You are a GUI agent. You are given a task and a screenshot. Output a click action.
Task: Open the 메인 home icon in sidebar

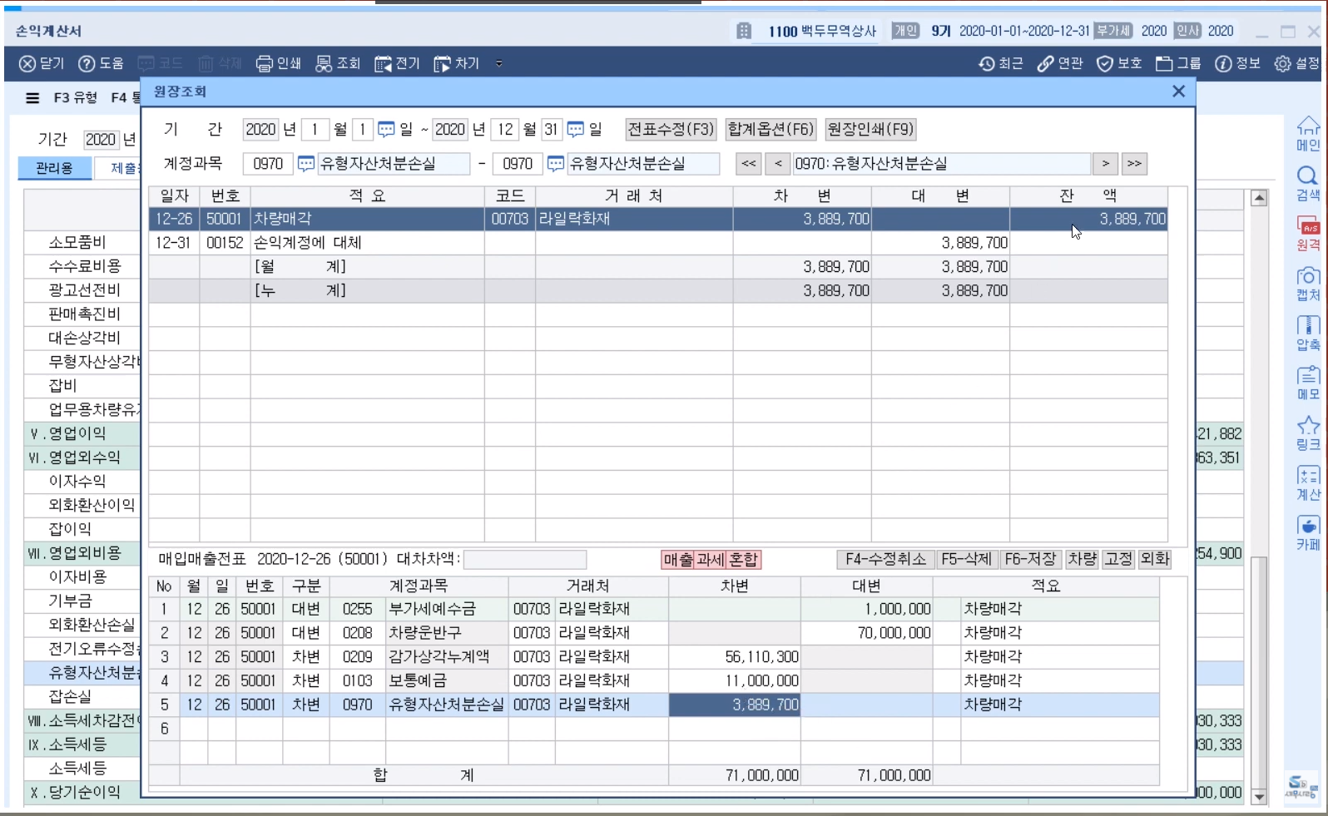(x=1308, y=127)
